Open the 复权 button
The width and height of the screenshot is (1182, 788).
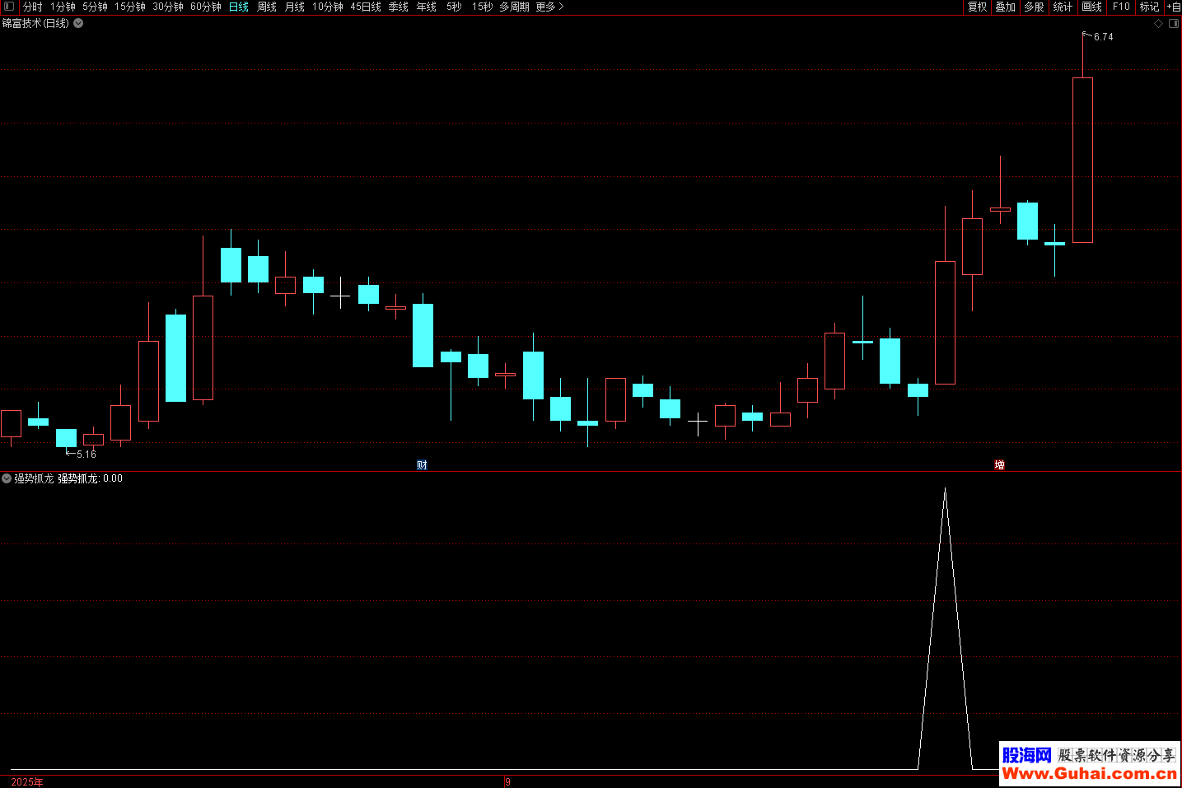coord(977,7)
